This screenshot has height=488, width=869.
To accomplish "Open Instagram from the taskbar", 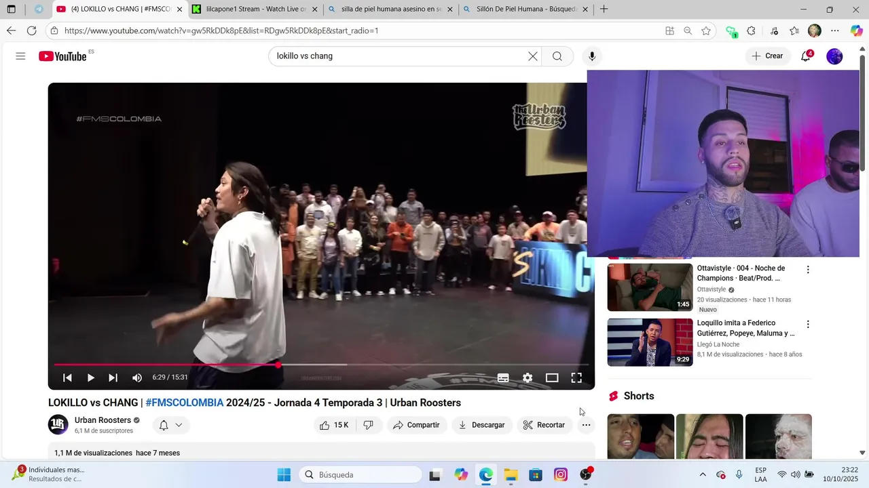I will tap(561, 474).
